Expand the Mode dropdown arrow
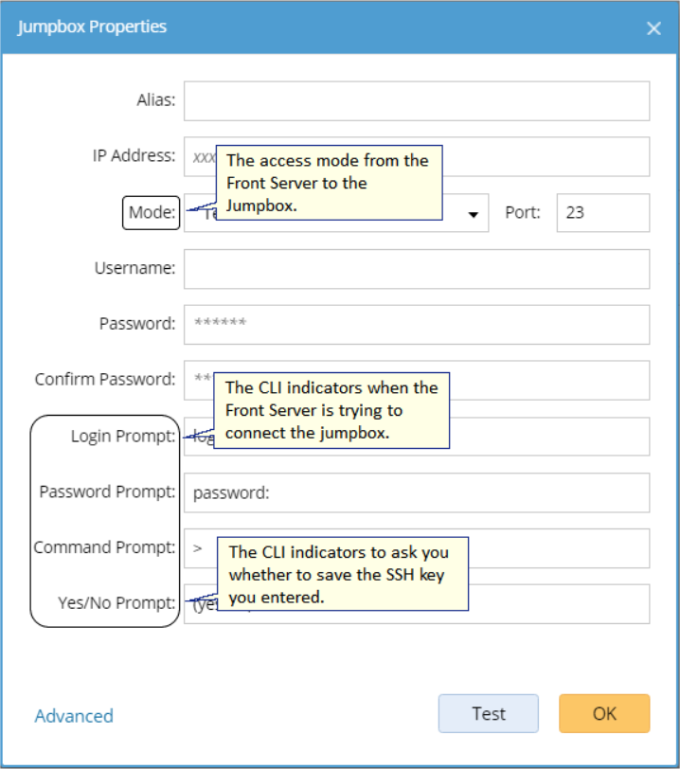 473,214
